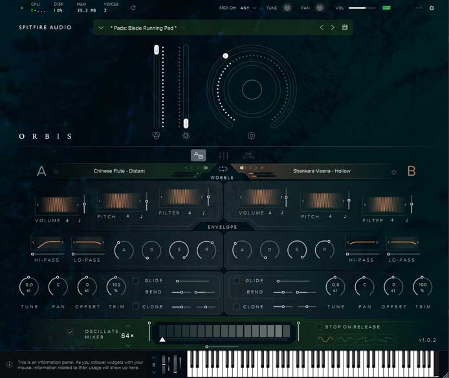The height and width of the screenshot is (378, 449).
Task: Click the Attack knob on layer A
Action: pyautogui.click(x=124, y=250)
